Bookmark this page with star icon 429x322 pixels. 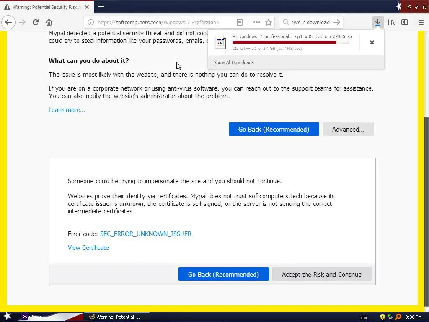pyautogui.click(x=269, y=22)
